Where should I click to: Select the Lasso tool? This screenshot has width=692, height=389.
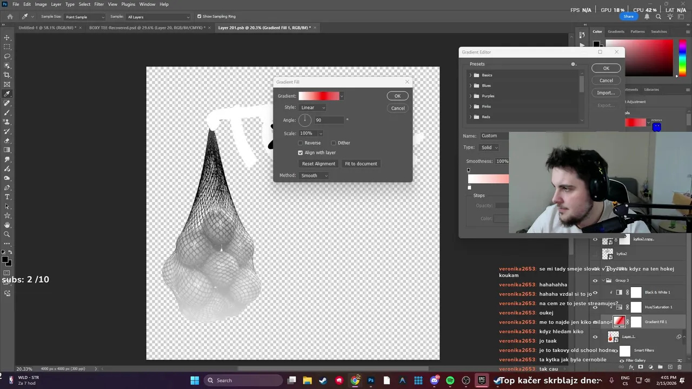7,56
